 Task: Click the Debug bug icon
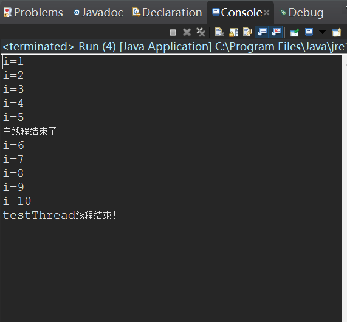tap(283, 13)
